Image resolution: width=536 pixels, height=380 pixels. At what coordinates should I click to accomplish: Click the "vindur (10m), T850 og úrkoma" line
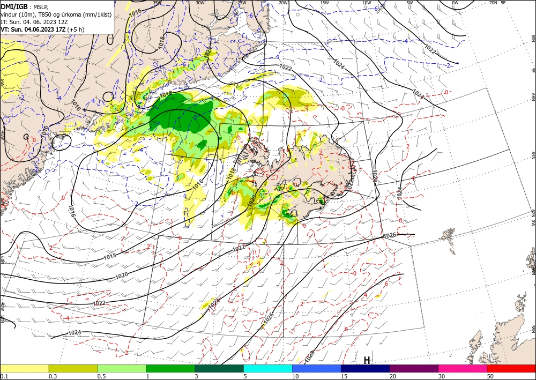pos(56,14)
